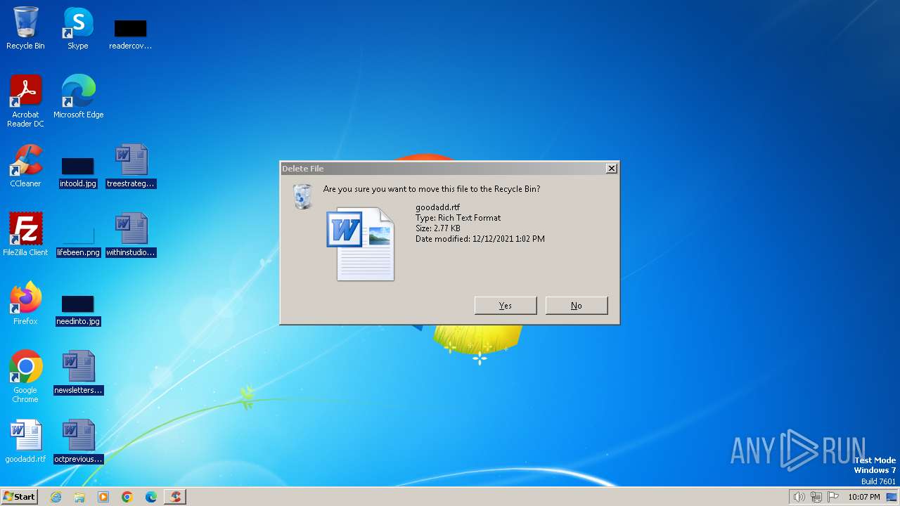Select the Firefox desktop shortcut
The width and height of the screenshot is (900, 506).
(25, 304)
